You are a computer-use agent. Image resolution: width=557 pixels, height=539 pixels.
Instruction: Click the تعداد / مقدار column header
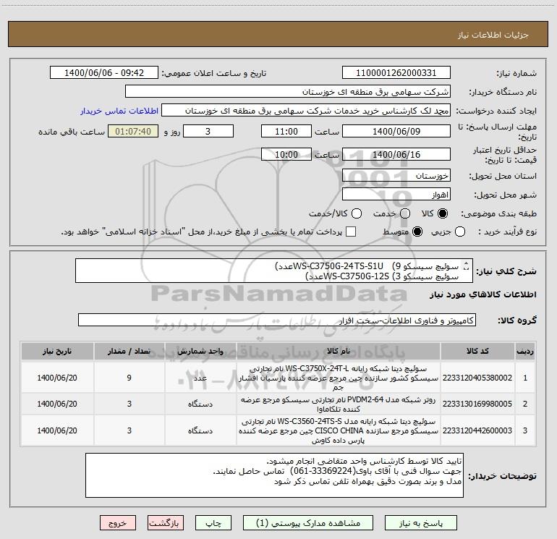[129, 351]
